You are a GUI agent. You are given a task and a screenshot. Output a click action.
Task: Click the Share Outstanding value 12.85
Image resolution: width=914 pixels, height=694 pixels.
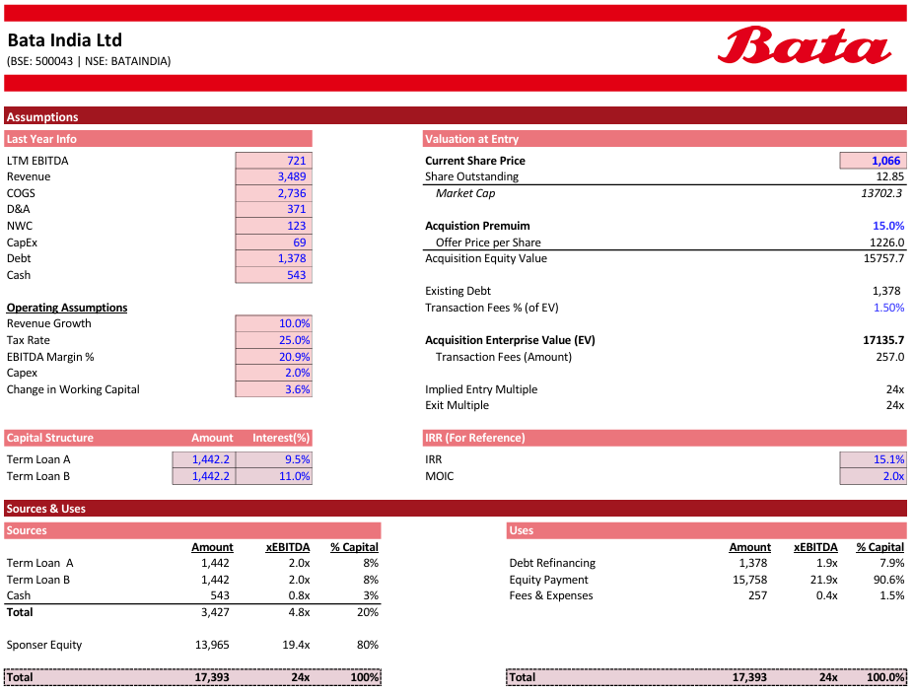tap(889, 176)
